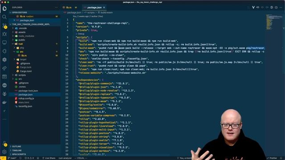Switch to lib.rs editor tab
The height and width of the screenshot is (160, 285).
click(x=70, y=8)
